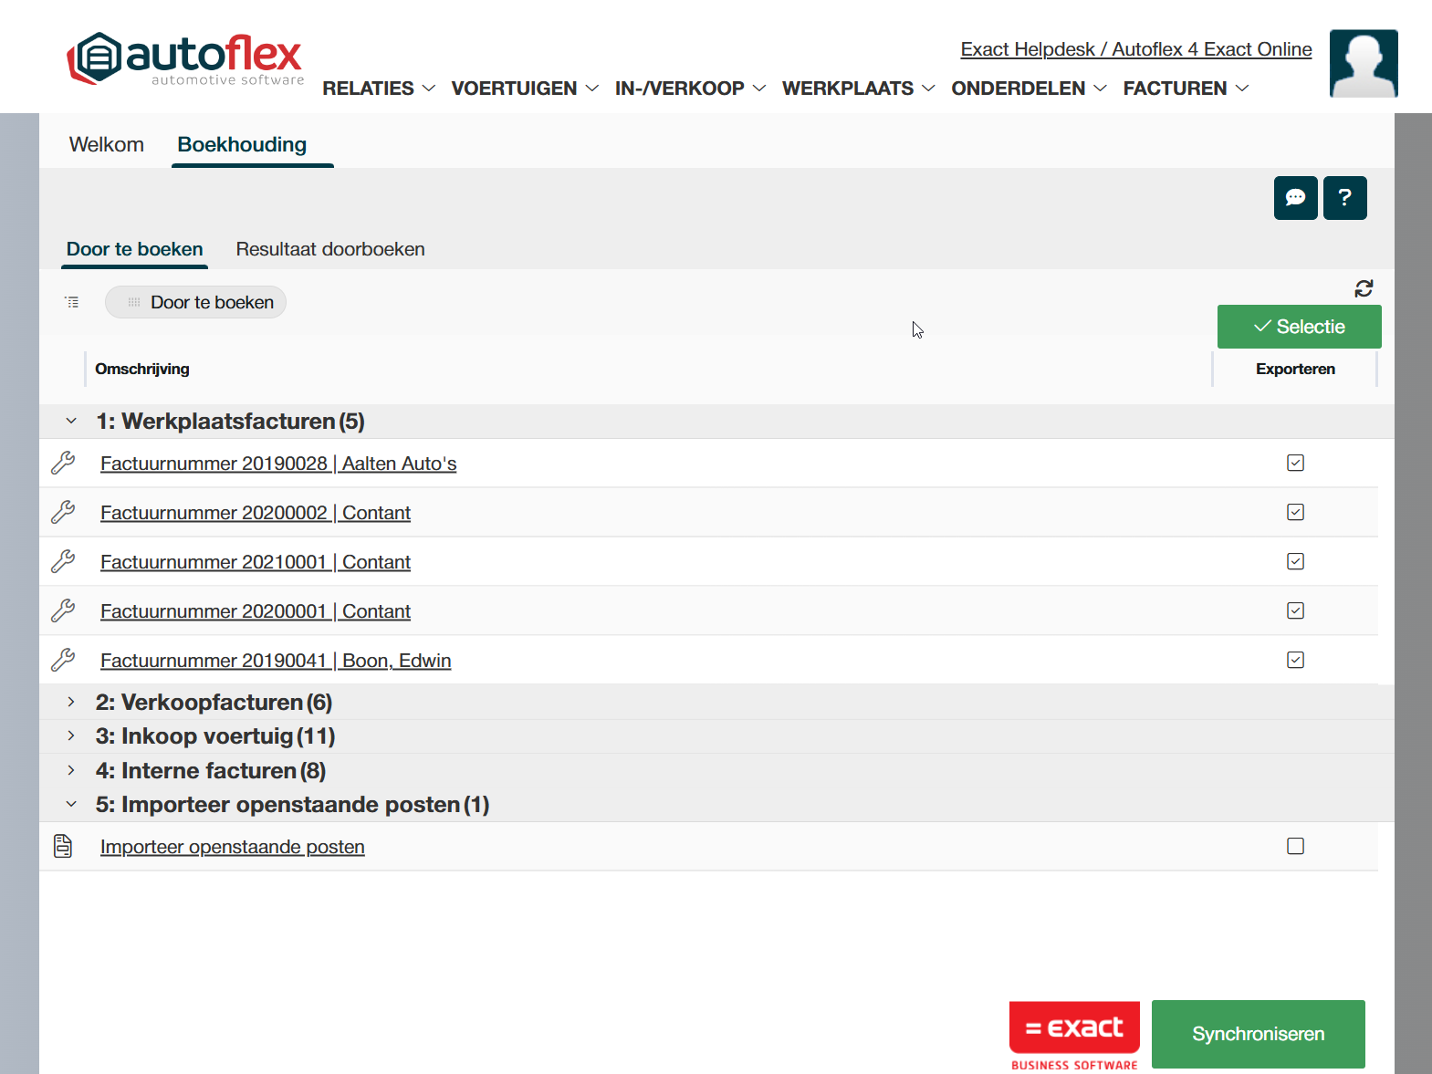Expand the Verkoopfacturen group
Screen dimensions: 1432x1074
pyautogui.click(x=71, y=702)
